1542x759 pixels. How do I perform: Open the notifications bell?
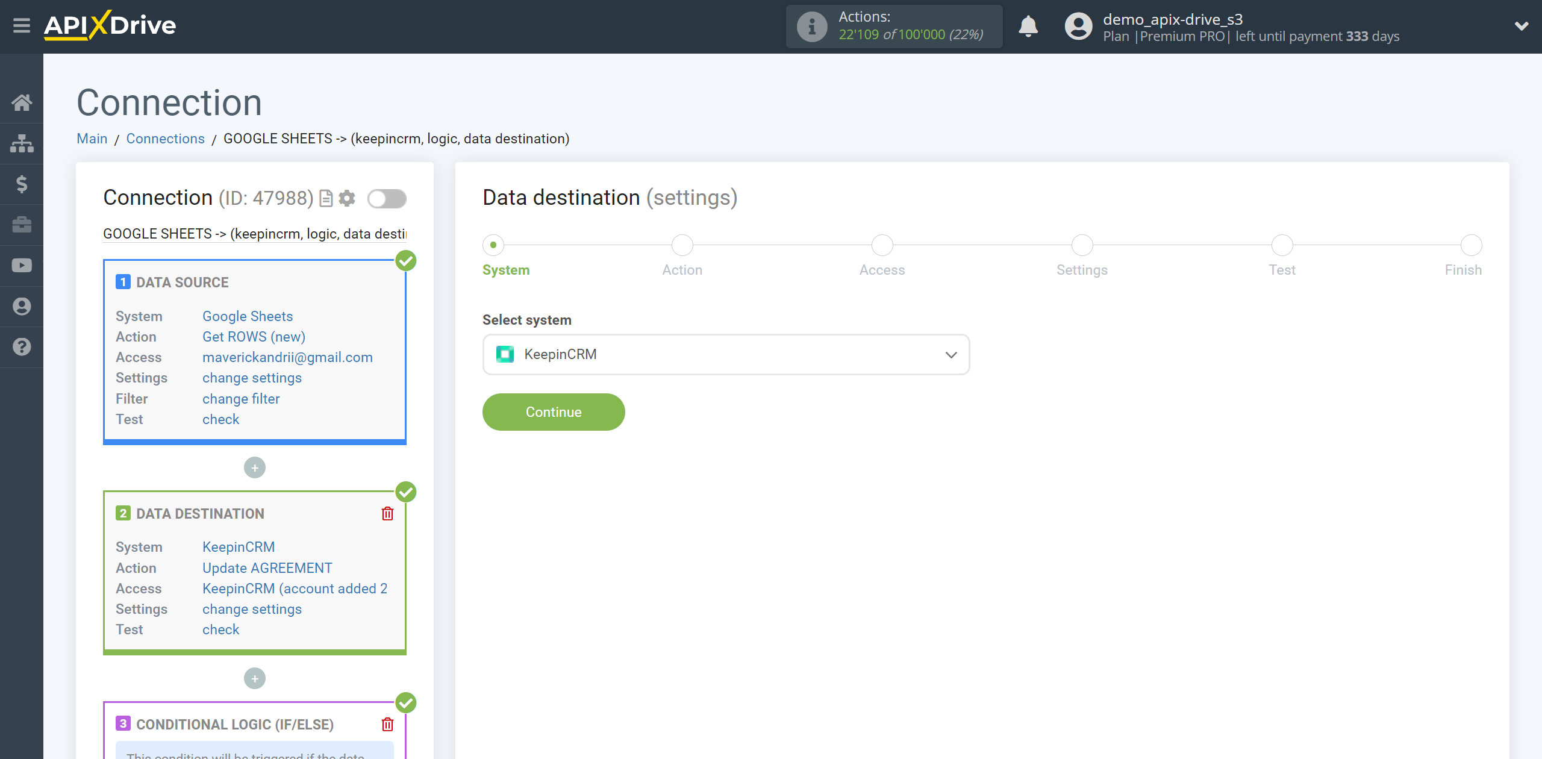pos(1028,27)
